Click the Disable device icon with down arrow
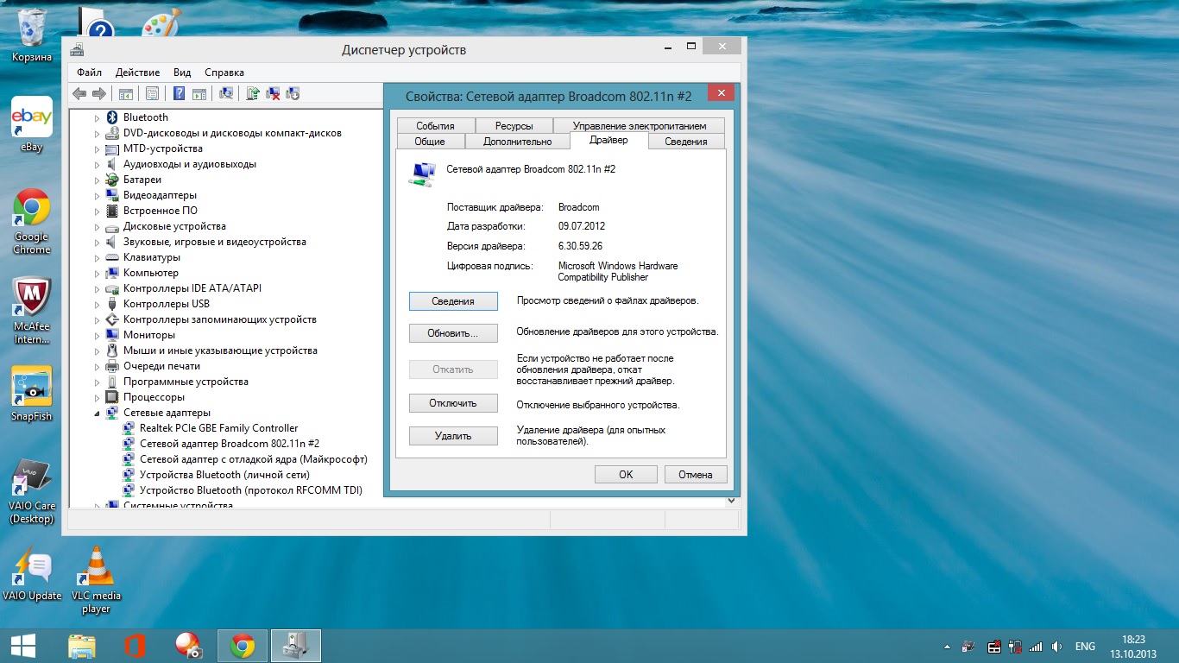Screen dimensions: 1179x663 [293, 93]
